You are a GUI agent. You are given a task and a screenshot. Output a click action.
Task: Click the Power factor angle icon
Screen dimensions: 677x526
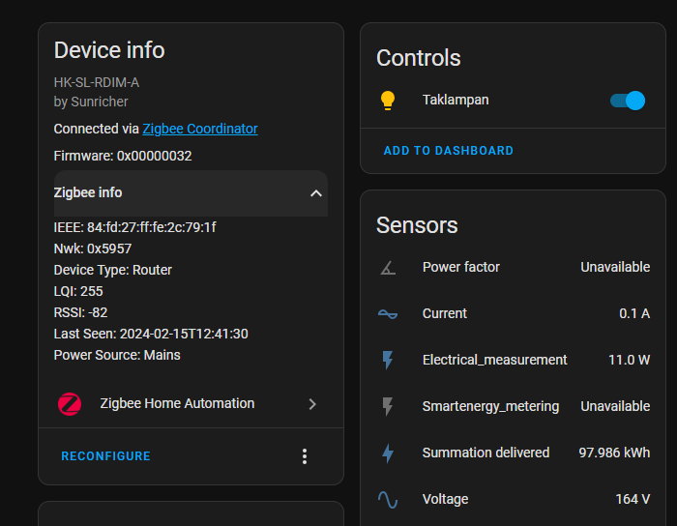388,267
